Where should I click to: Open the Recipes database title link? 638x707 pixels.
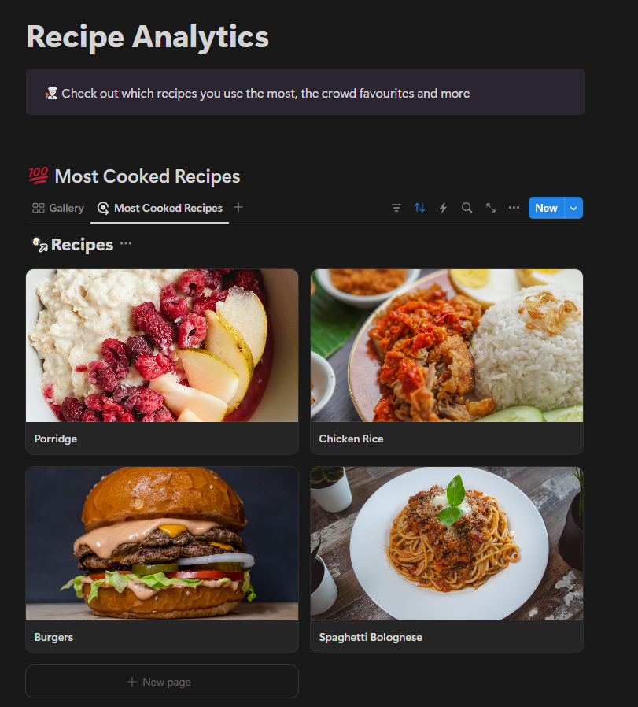[x=82, y=244]
